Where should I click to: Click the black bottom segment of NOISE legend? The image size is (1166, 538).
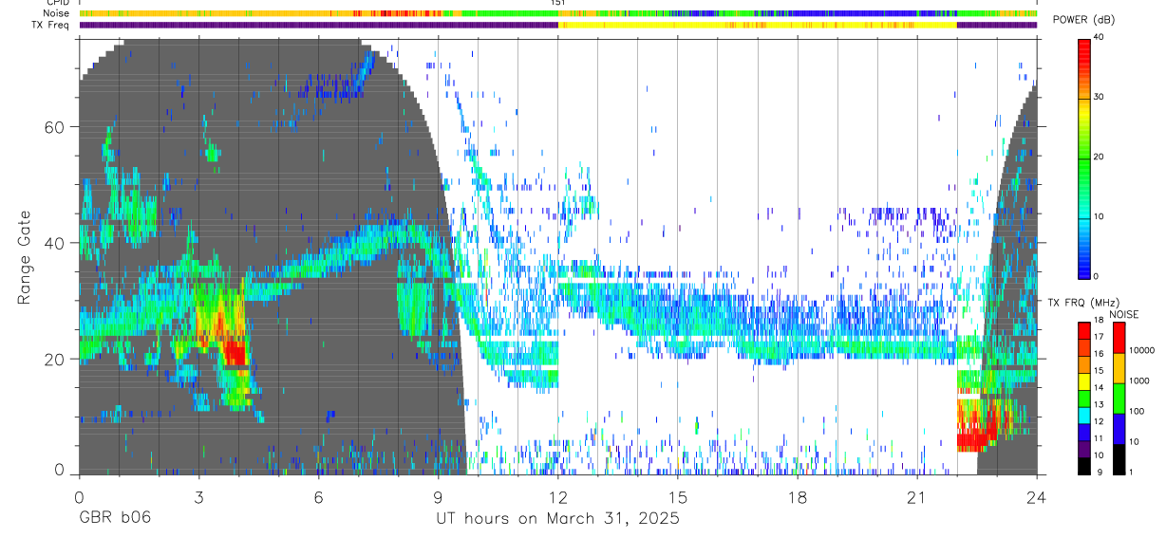(x=1119, y=459)
